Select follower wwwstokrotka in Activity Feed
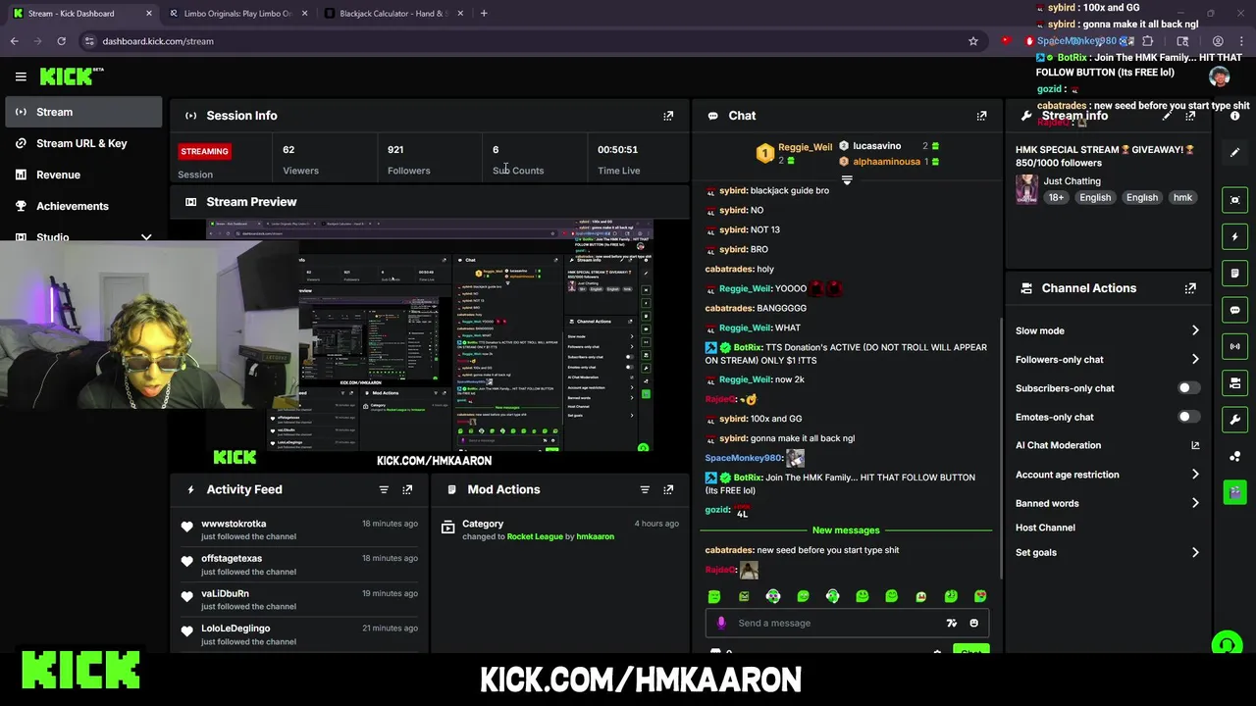Viewport: 1256px width, 706px height. click(234, 524)
